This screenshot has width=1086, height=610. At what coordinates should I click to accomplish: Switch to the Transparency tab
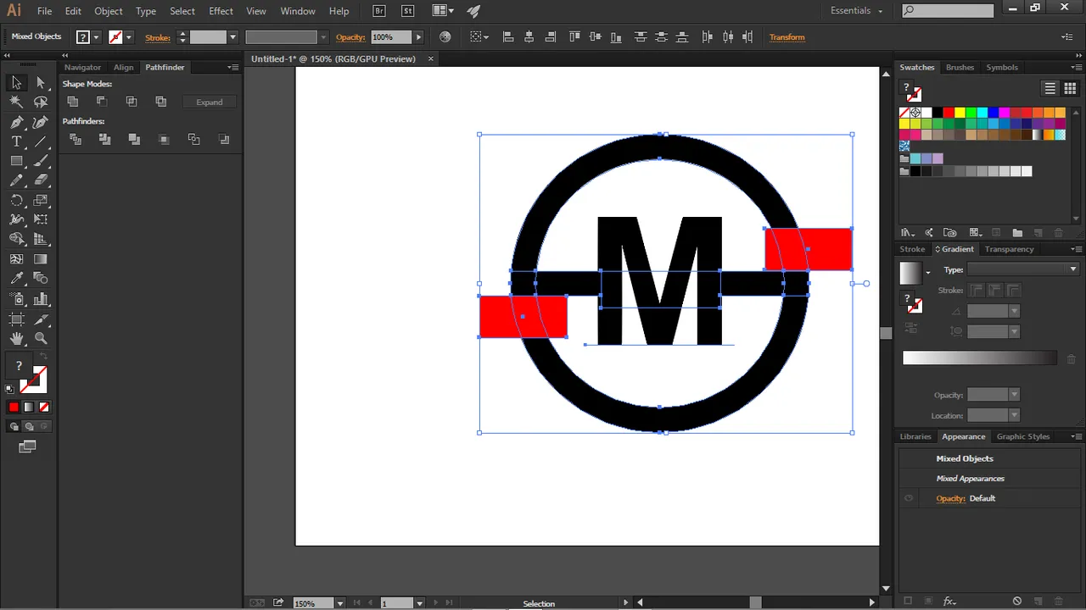click(1010, 249)
